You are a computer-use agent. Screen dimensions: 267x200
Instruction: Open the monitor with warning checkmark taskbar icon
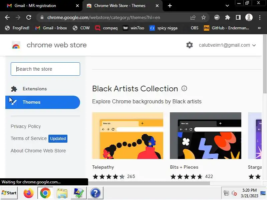pyautogui.click(x=79, y=193)
